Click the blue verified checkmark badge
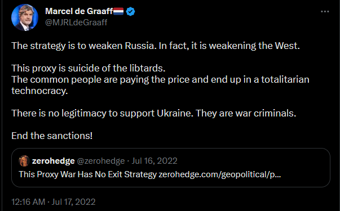This screenshot has height=211, width=340. [130, 11]
